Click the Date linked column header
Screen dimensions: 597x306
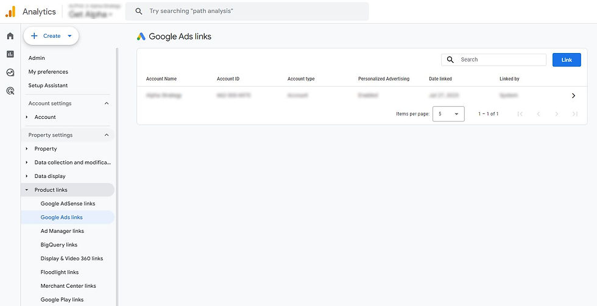(x=440, y=79)
